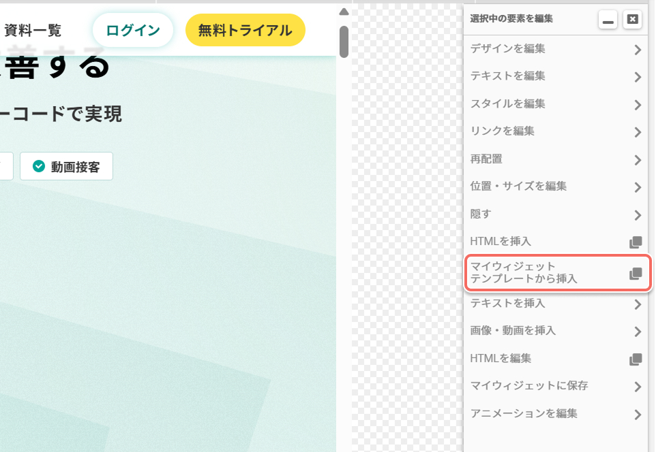Choose 画像・動画を挿入 from the menu

click(x=556, y=331)
